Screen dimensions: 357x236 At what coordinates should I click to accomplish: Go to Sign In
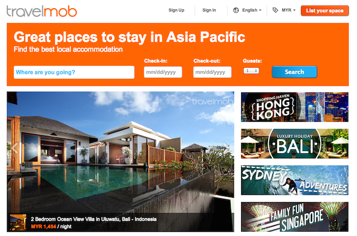coord(209,10)
